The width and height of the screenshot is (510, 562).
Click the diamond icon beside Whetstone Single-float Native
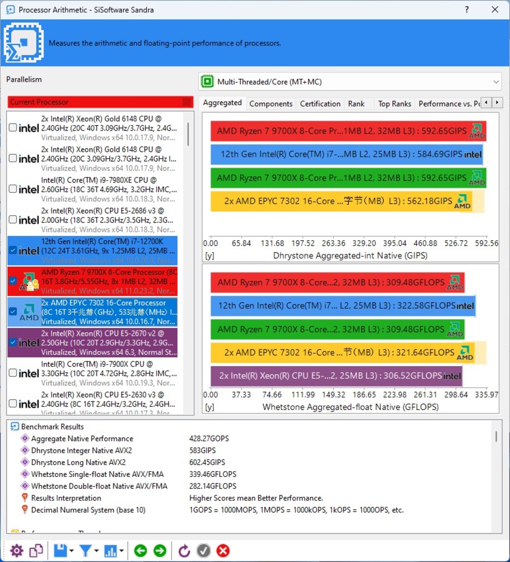coord(24,474)
